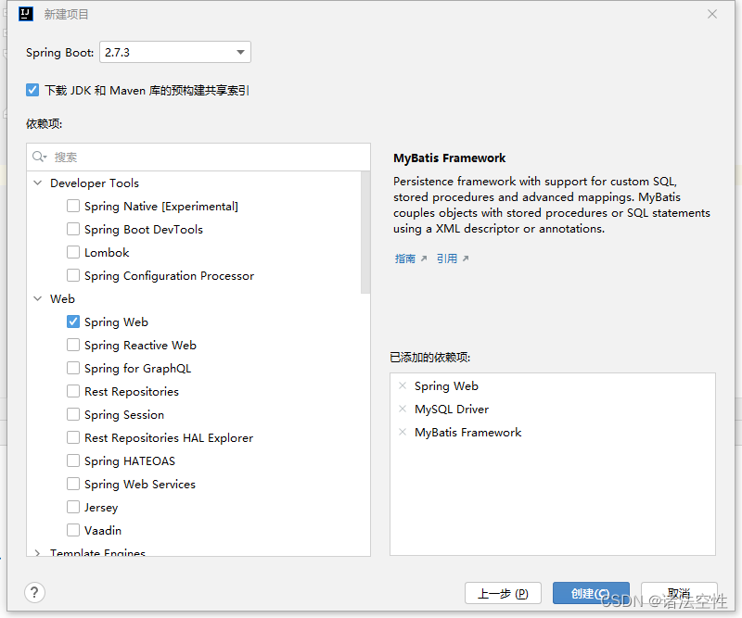742x618 pixels.
Task: Check Spring Configuration Processor
Action: pos(73,276)
